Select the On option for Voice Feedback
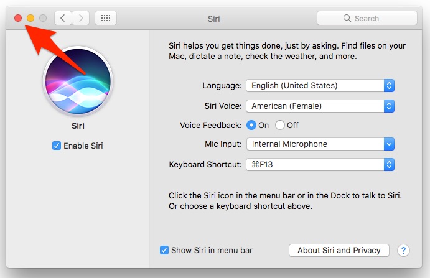430x278 pixels. click(x=251, y=125)
